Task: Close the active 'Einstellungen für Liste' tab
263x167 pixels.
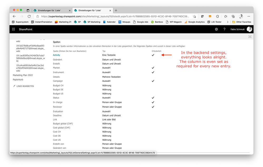Action: pos(110,10)
